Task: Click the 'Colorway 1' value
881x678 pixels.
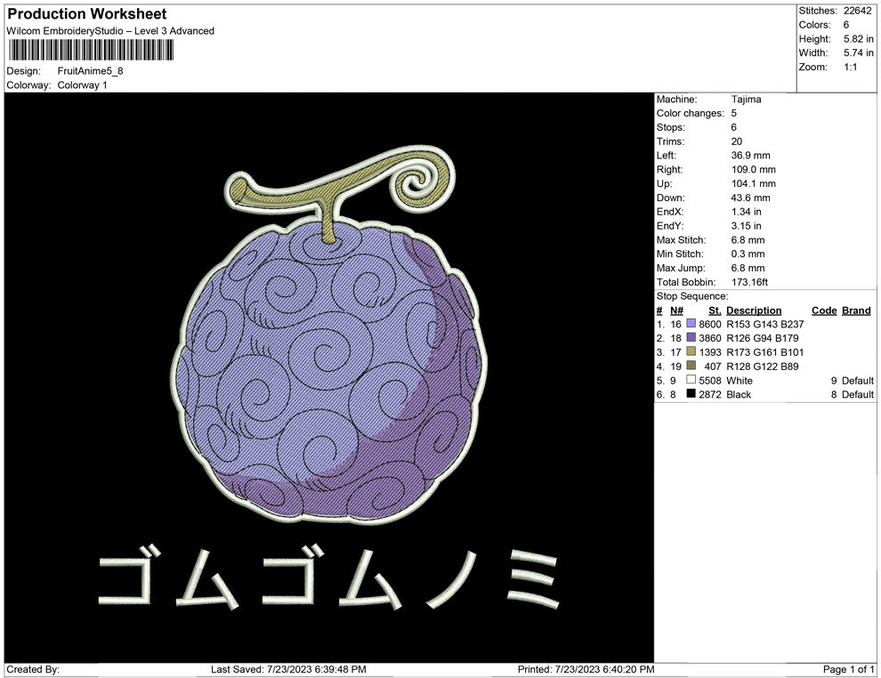Action: point(82,85)
